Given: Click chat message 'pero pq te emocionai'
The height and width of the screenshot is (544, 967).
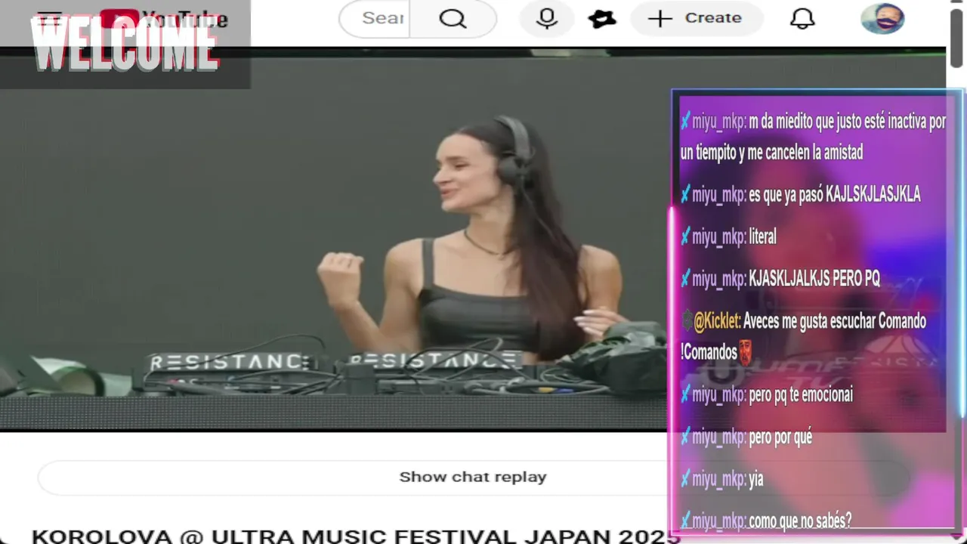Looking at the screenshot, I should 801,394.
